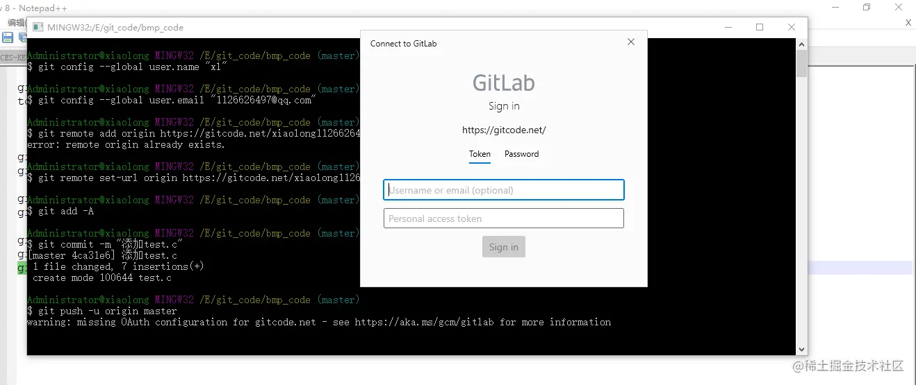Click the git remote set-url origin line
This screenshot has width=916, height=385.
(194, 178)
